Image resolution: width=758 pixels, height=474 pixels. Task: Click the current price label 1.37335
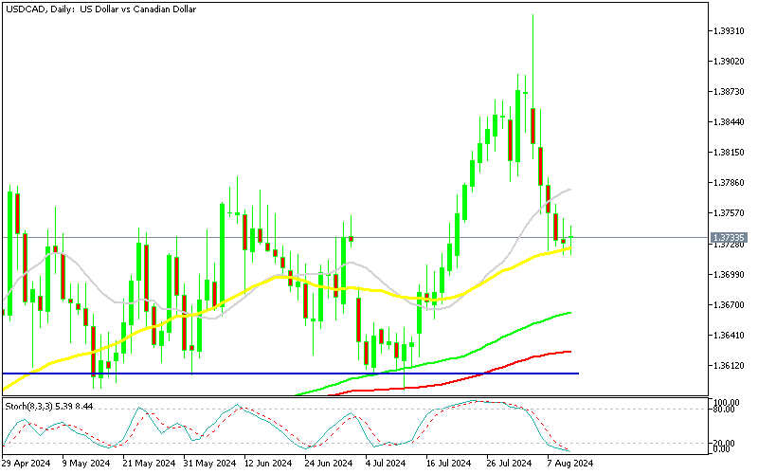729,237
